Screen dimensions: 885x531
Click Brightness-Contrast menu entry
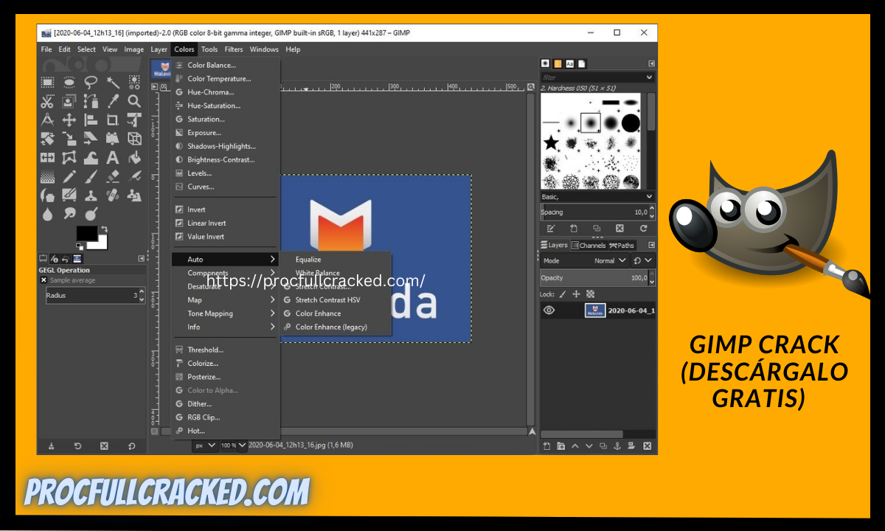tap(225, 159)
